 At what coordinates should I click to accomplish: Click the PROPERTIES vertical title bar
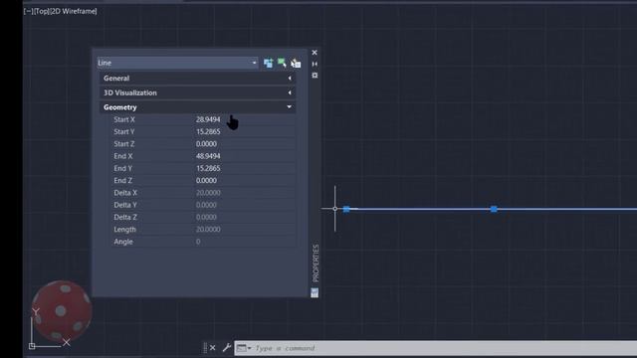(x=316, y=263)
